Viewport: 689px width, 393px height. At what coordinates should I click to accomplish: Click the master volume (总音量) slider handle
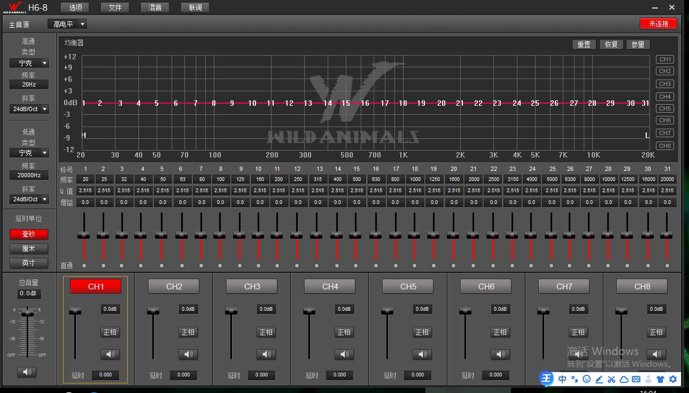pyautogui.click(x=27, y=313)
